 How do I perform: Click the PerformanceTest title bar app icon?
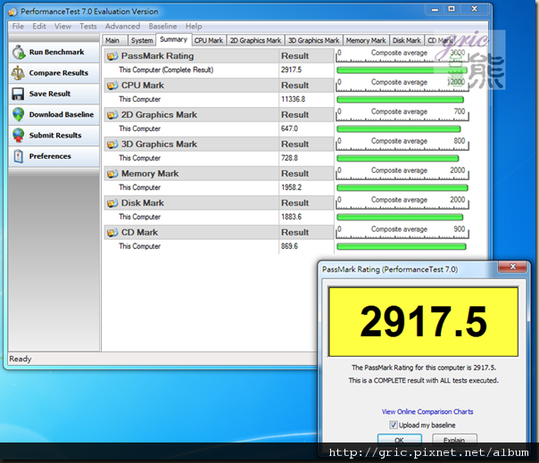pos(12,12)
